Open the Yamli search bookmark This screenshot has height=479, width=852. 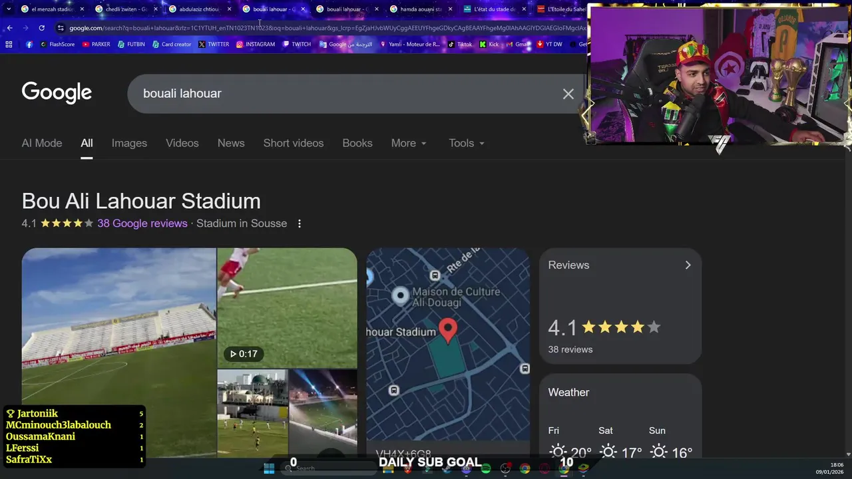pyautogui.click(x=409, y=45)
